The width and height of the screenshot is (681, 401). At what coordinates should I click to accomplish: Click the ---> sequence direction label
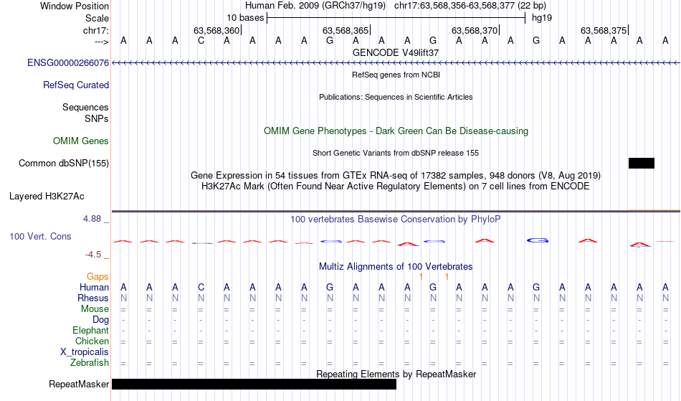pyautogui.click(x=101, y=42)
